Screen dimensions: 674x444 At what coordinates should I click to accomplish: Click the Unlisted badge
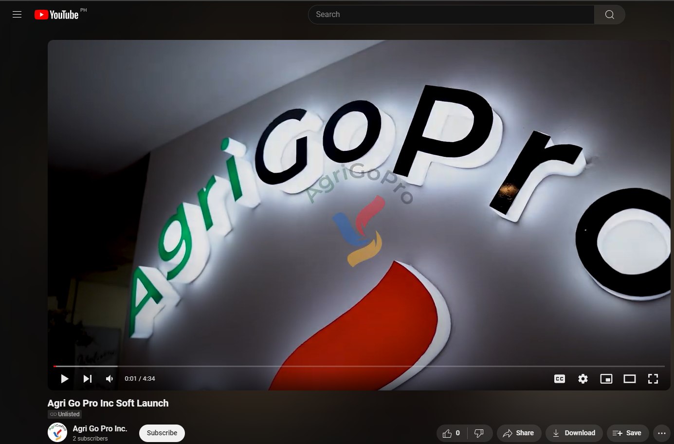coord(65,414)
